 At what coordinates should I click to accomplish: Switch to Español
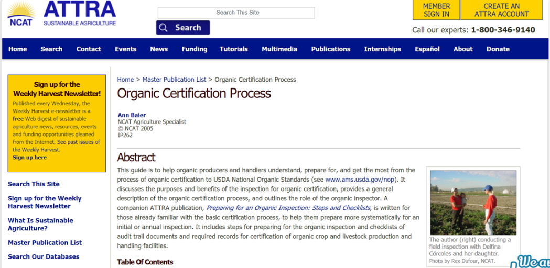click(427, 49)
